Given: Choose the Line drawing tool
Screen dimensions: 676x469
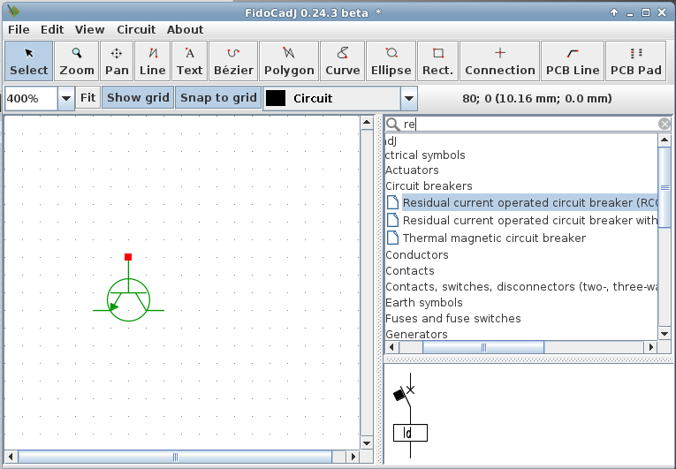Looking at the screenshot, I should pyautogui.click(x=153, y=61).
